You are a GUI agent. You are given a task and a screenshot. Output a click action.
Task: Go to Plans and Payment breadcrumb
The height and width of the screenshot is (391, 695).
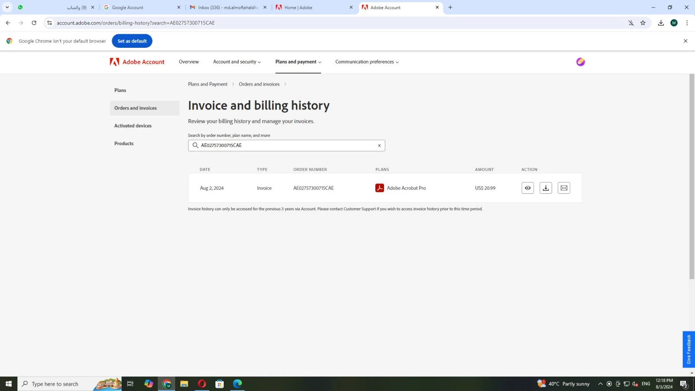pyautogui.click(x=208, y=84)
